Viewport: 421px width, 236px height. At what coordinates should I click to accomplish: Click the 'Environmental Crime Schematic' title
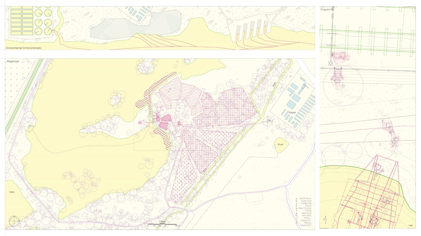click(x=24, y=48)
